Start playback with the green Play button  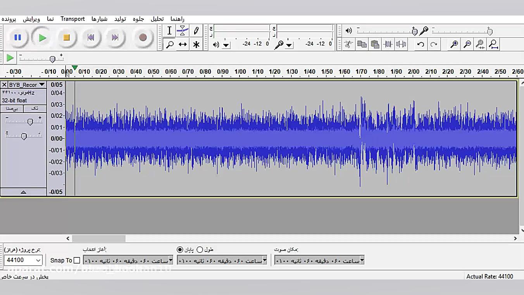(x=42, y=37)
